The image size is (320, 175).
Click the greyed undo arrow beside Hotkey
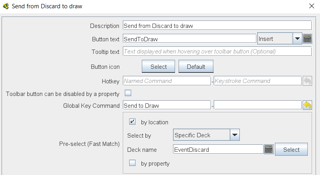click(307, 81)
